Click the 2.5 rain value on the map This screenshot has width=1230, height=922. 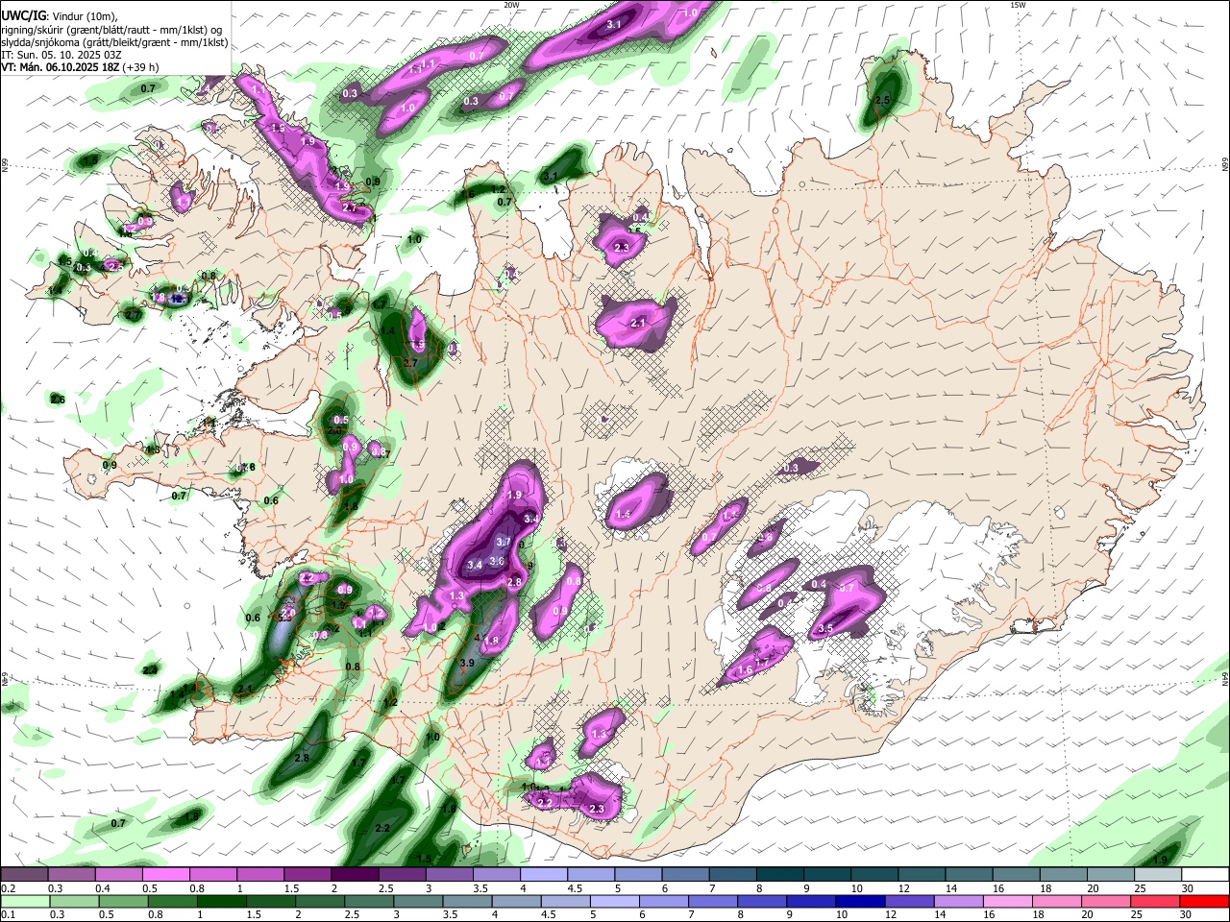tap(883, 100)
